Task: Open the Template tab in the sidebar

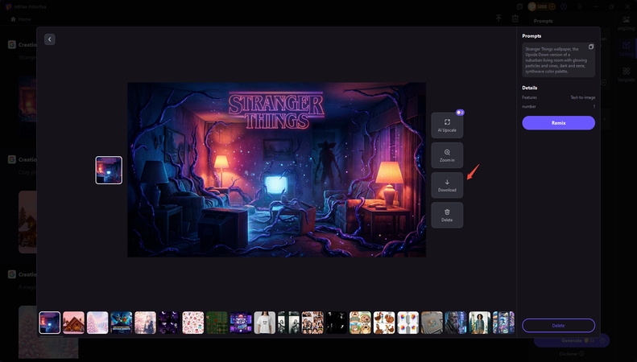Action: (626, 75)
